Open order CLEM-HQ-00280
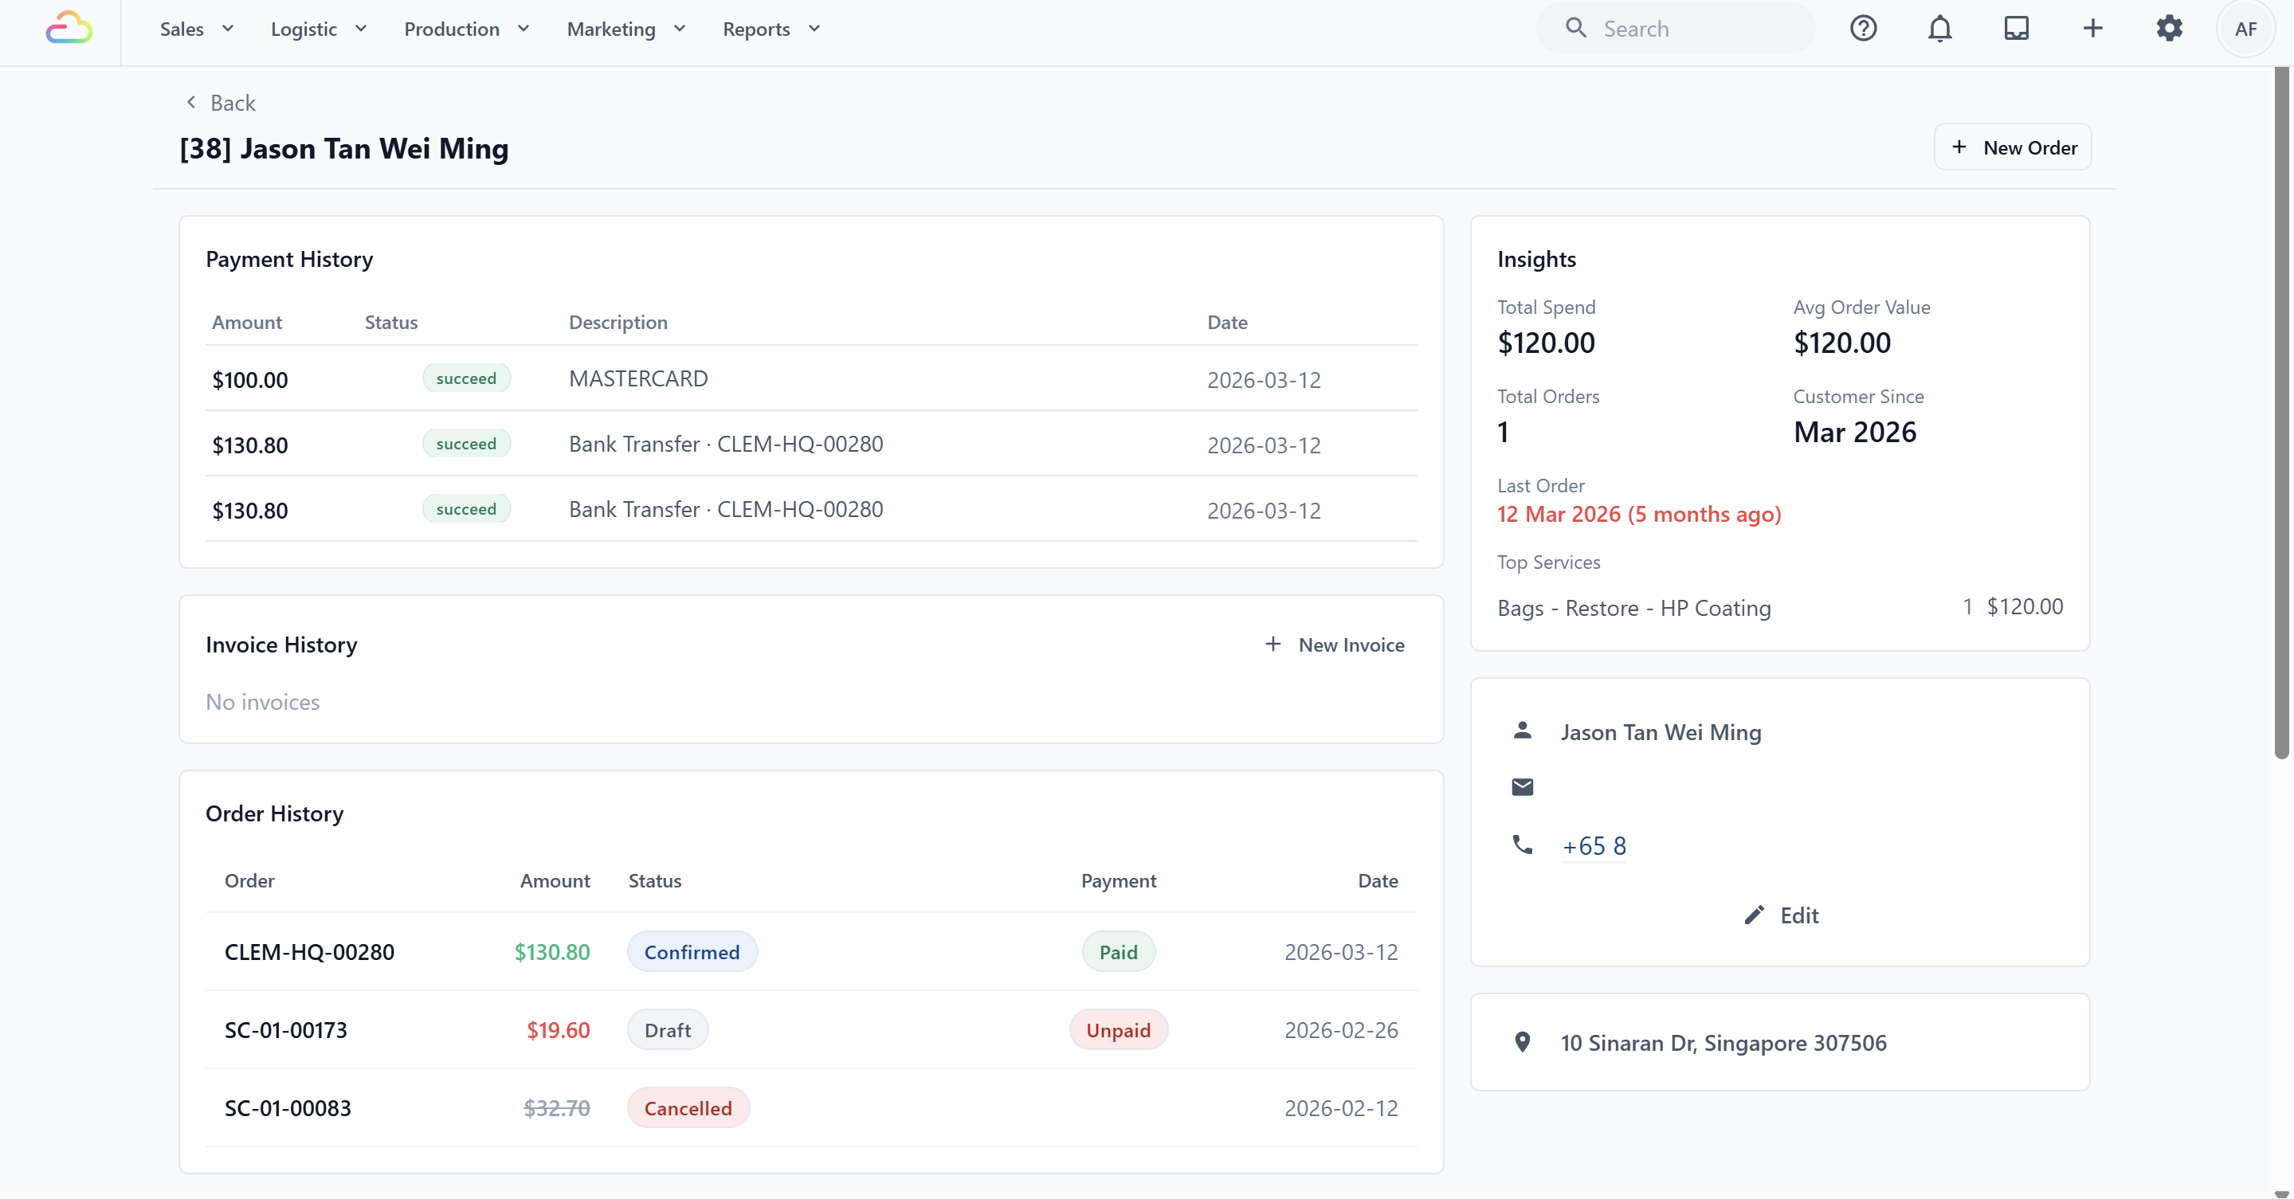The height and width of the screenshot is (1199, 2294). [309, 951]
